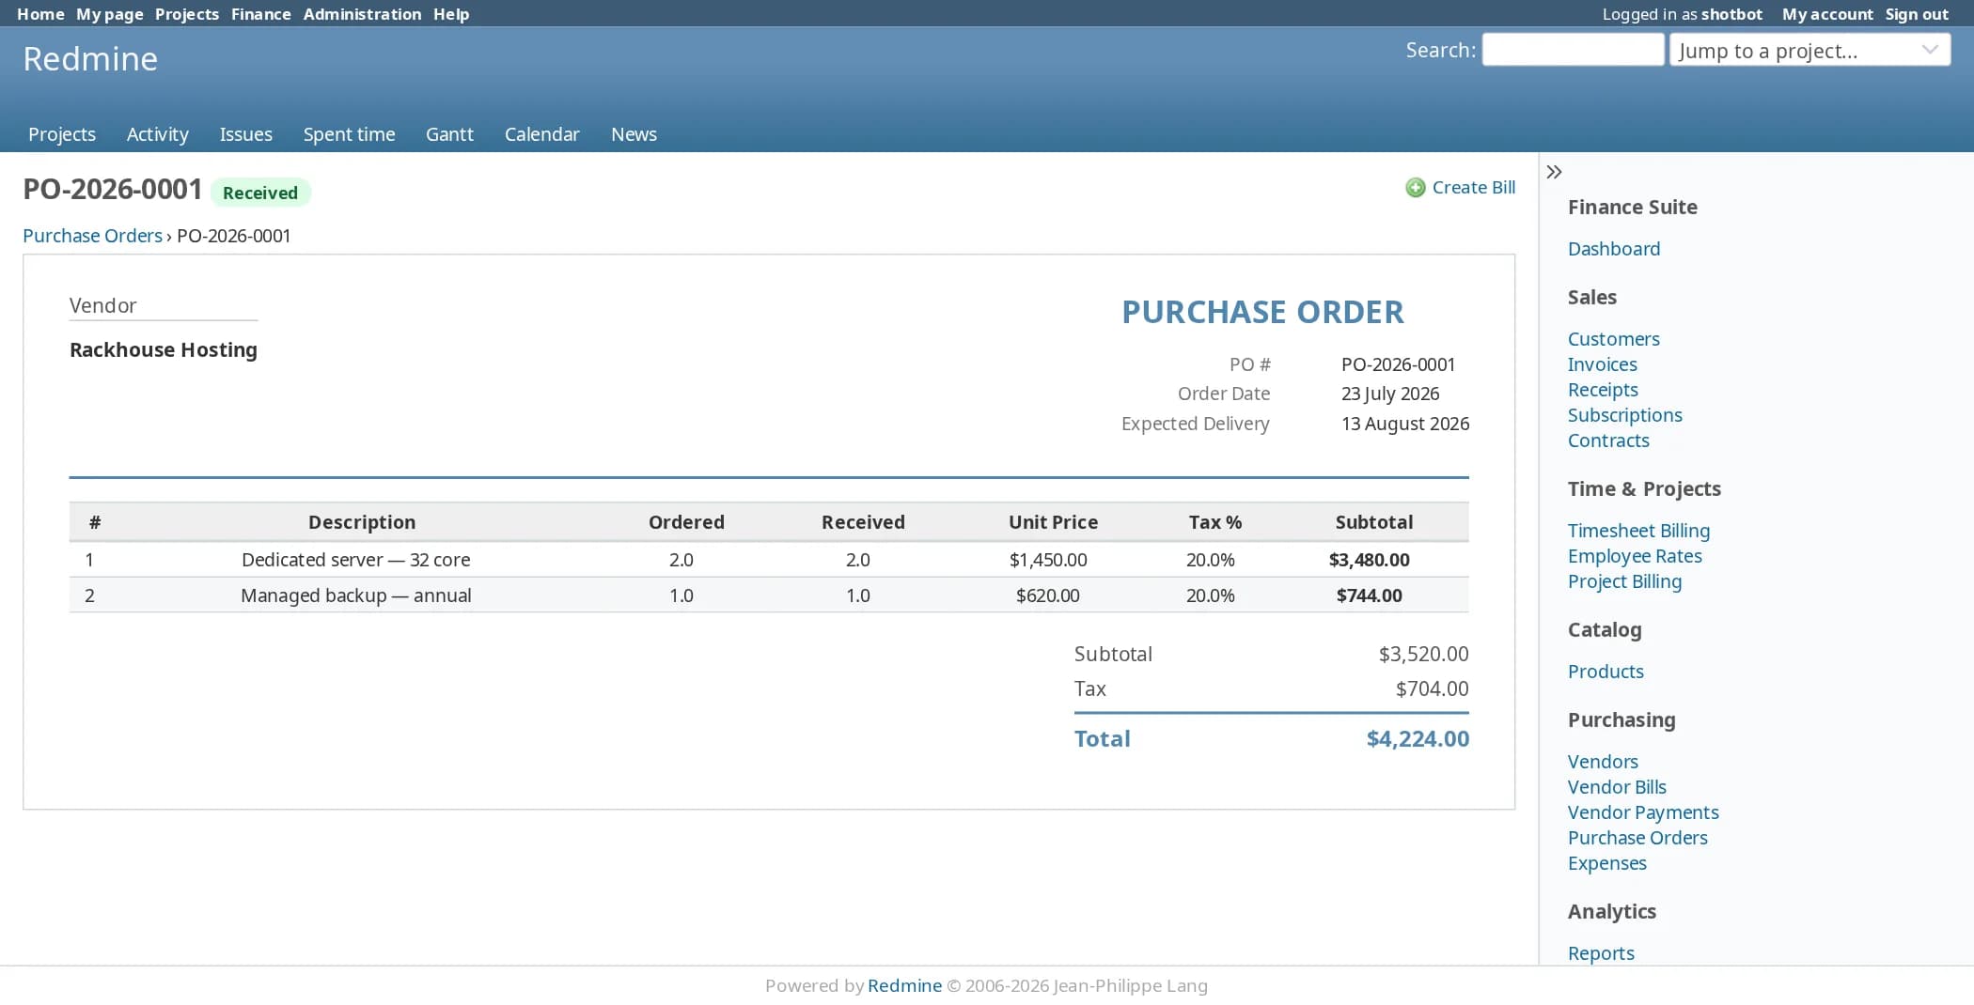
Task: Open Vendors under Purchasing
Action: tap(1603, 762)
